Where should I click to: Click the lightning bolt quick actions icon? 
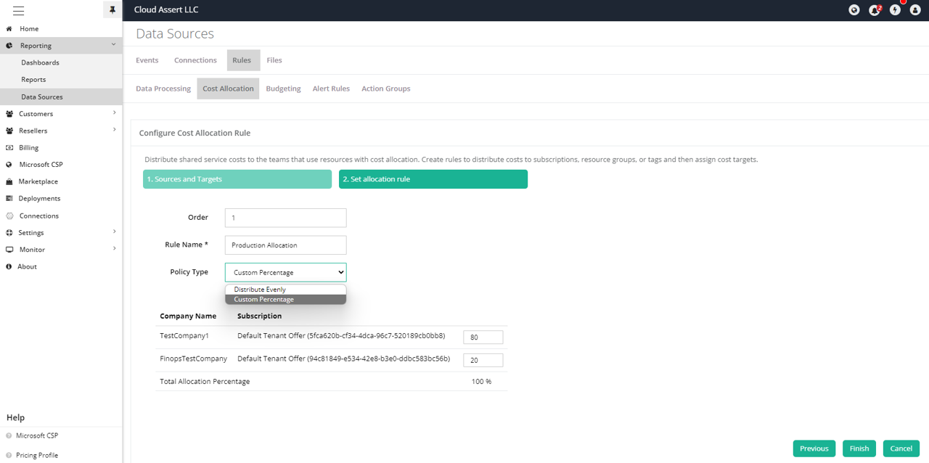[x=895, y=10]
